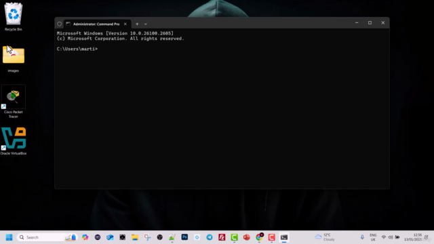Open the black square app icon in taskbar
Image resolution: width=434 pixels, height=244 pixels.
(122, 237)
